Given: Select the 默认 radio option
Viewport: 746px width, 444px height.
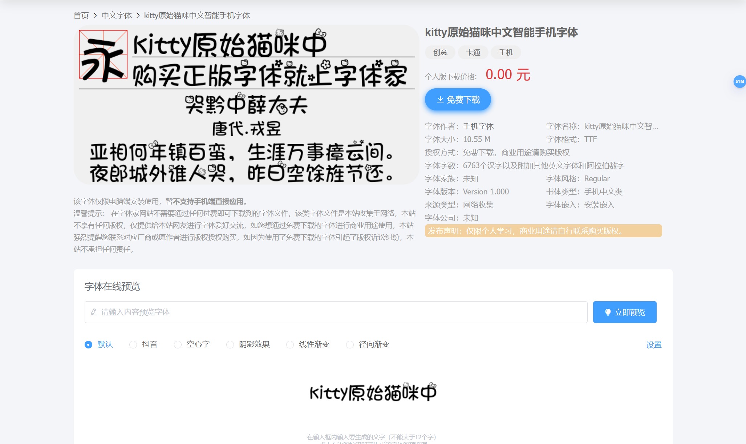Looking at the screenshot, I should (88, 344).
